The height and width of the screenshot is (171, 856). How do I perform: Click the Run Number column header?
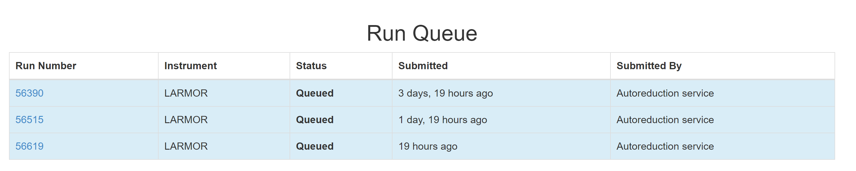pyautogui.click(x=45, y=65)
